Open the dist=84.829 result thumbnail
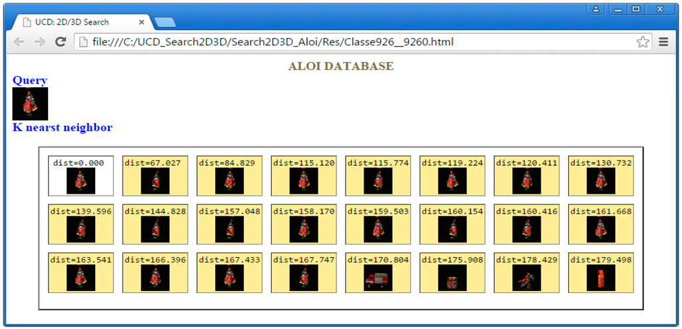 pyautogui.click(x=230, y=180)
